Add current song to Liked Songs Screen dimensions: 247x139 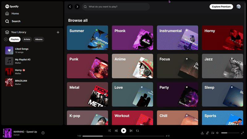[43, 133]
